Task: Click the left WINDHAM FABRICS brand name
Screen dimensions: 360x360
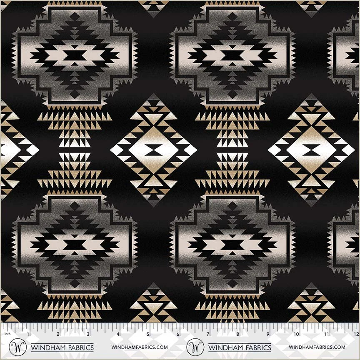Action: (62, 347)
